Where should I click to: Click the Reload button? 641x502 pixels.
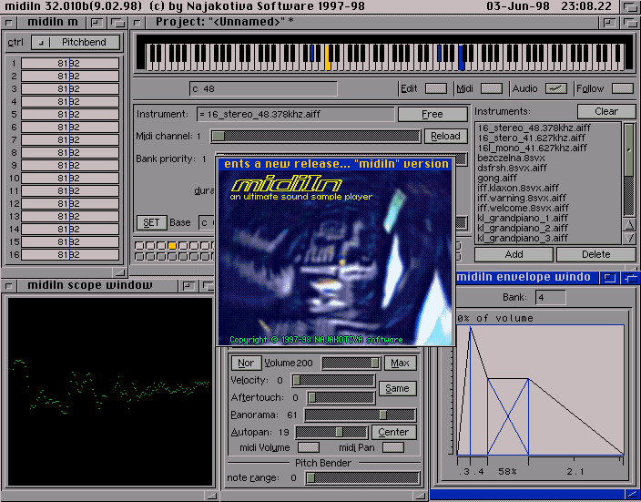[x=445, y=136]
